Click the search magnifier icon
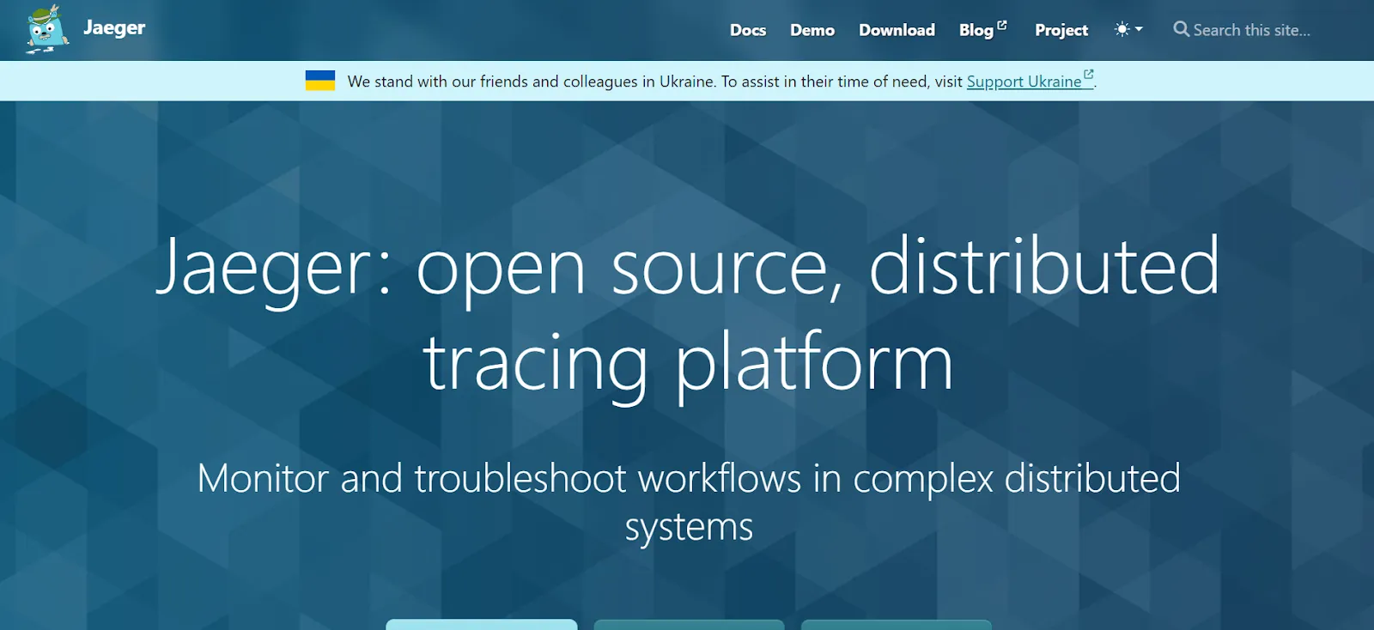This screenshot has height=630, width=1374. (x=1182, y=29)
